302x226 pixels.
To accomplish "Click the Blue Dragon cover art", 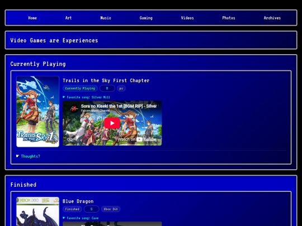I will coord(38,211).
